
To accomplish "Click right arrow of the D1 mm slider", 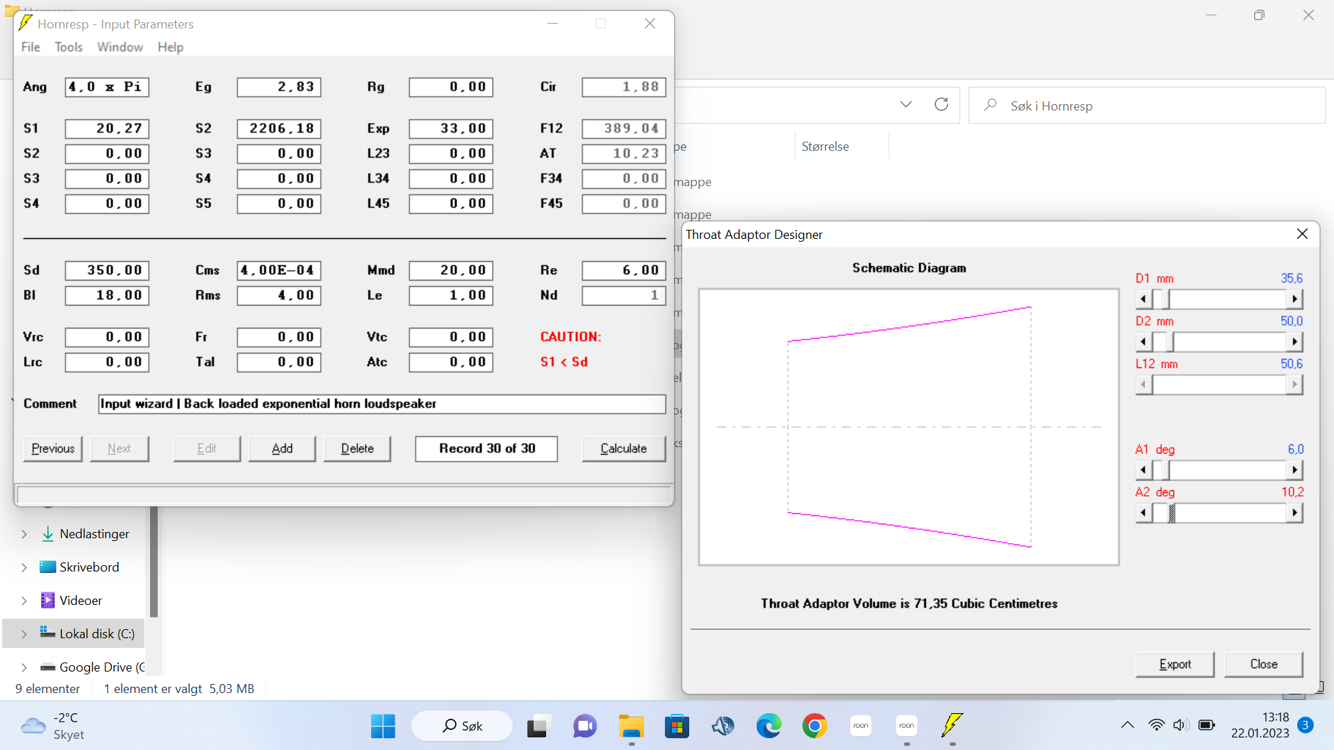I will click(x=1294, y=299).
